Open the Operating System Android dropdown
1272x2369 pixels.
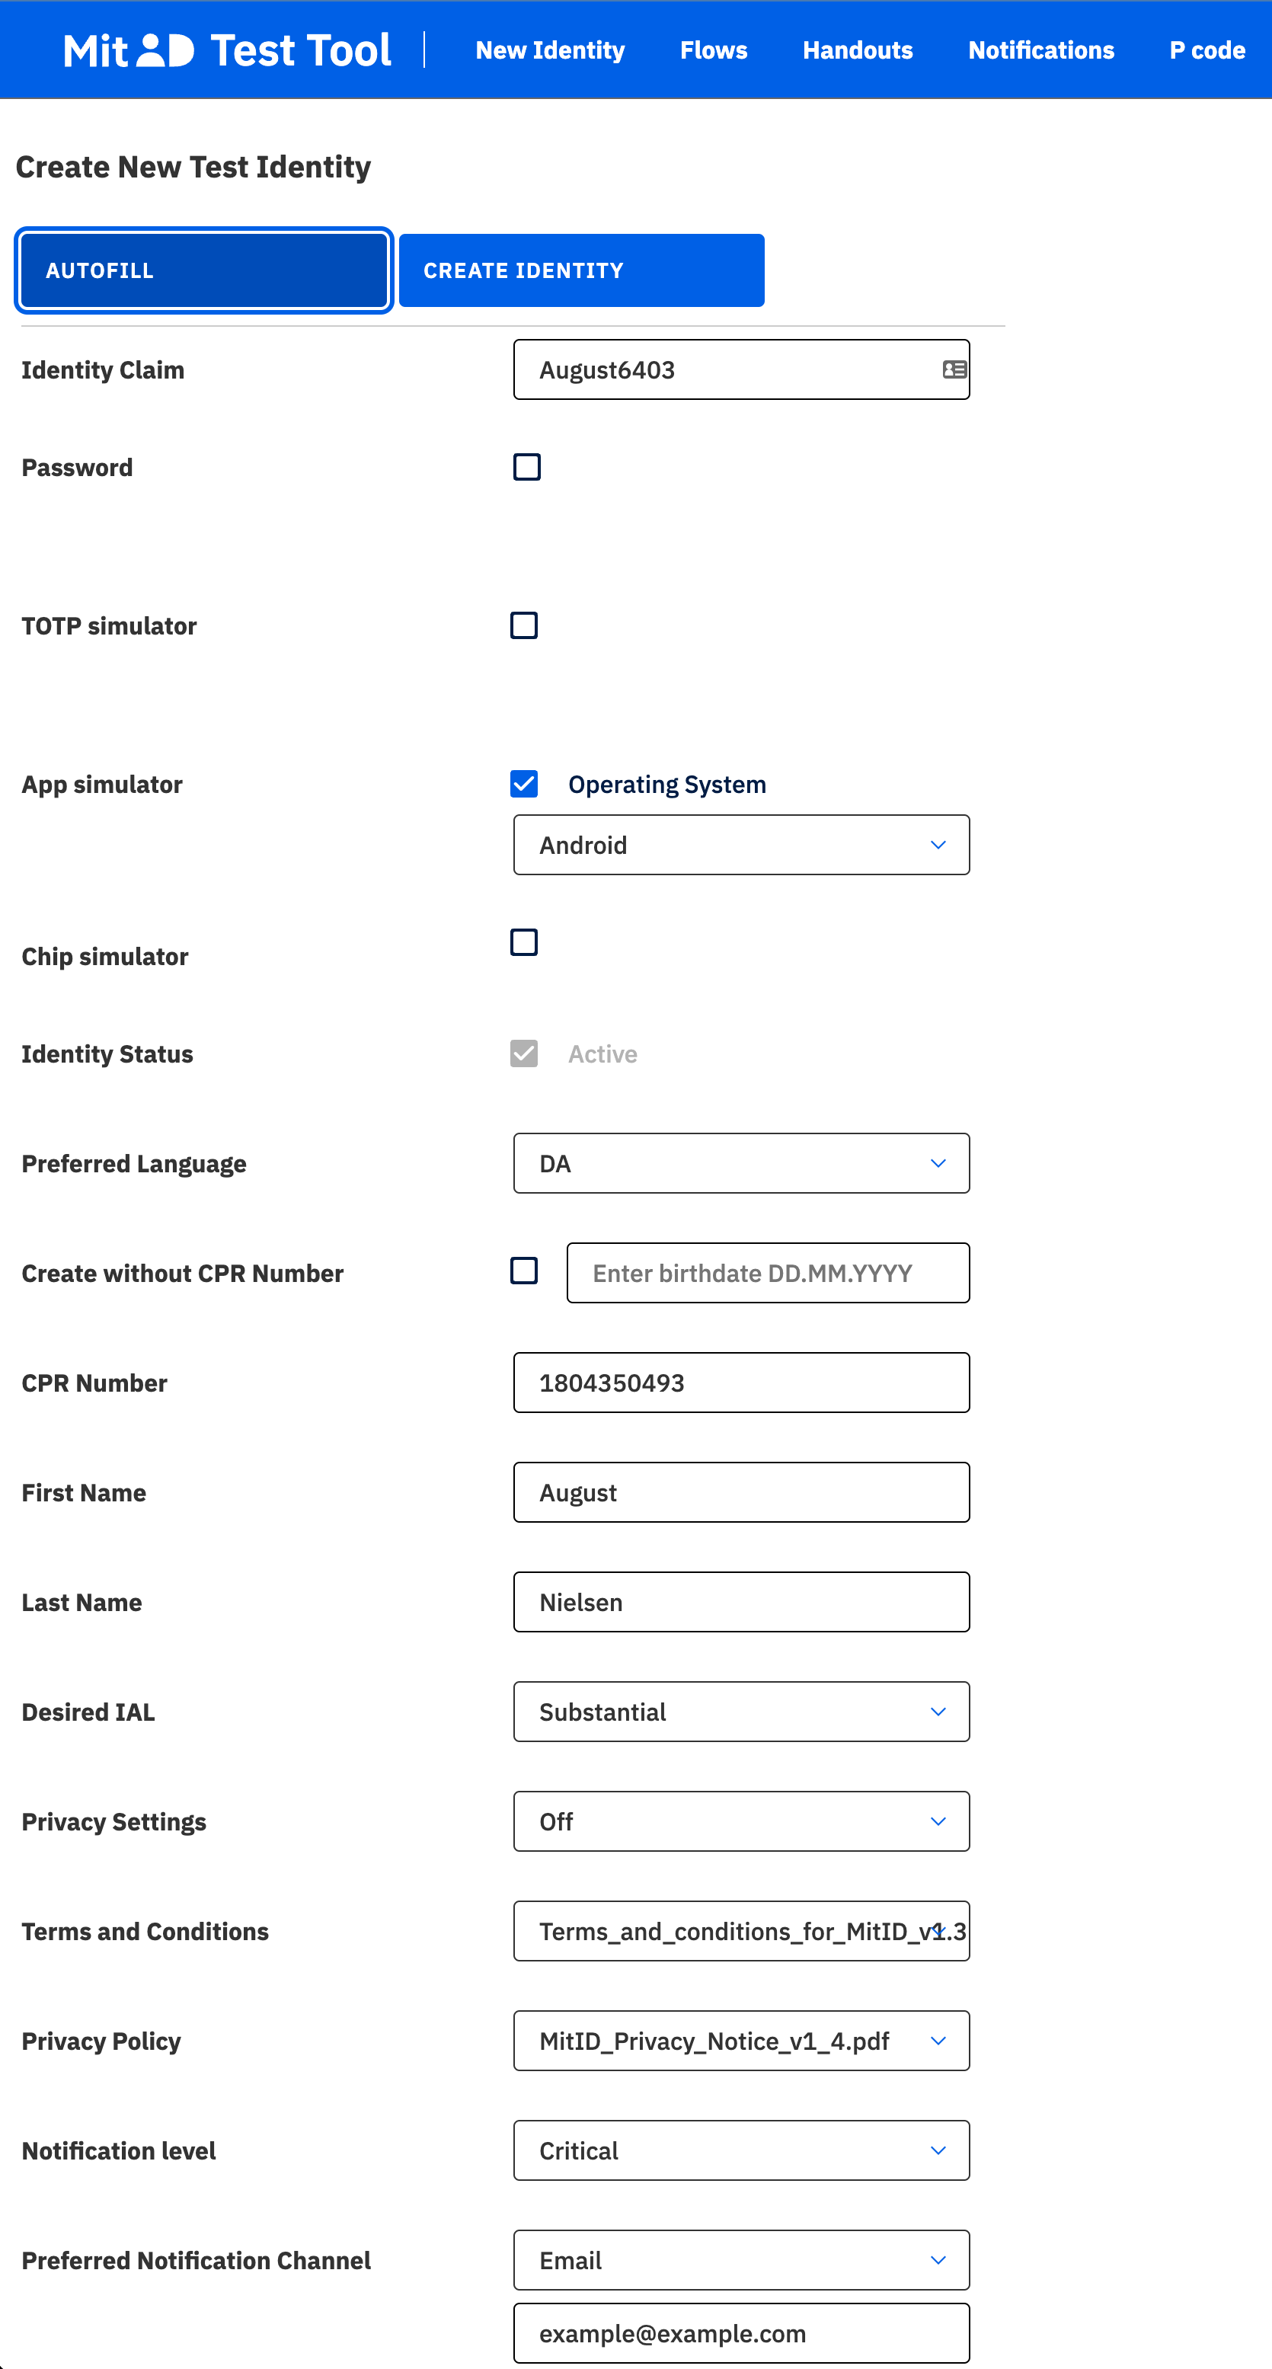[740, 844]
